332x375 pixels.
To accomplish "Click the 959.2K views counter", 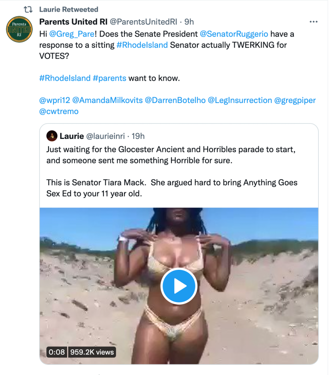I will coord(92,352).
